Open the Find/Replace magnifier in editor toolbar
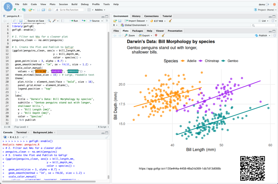This screenshot has width=278, height=184. click(x=49, y=21)
